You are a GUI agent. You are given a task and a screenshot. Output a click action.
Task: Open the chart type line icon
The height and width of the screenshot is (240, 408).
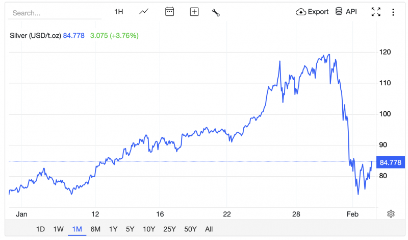(144, 12)
